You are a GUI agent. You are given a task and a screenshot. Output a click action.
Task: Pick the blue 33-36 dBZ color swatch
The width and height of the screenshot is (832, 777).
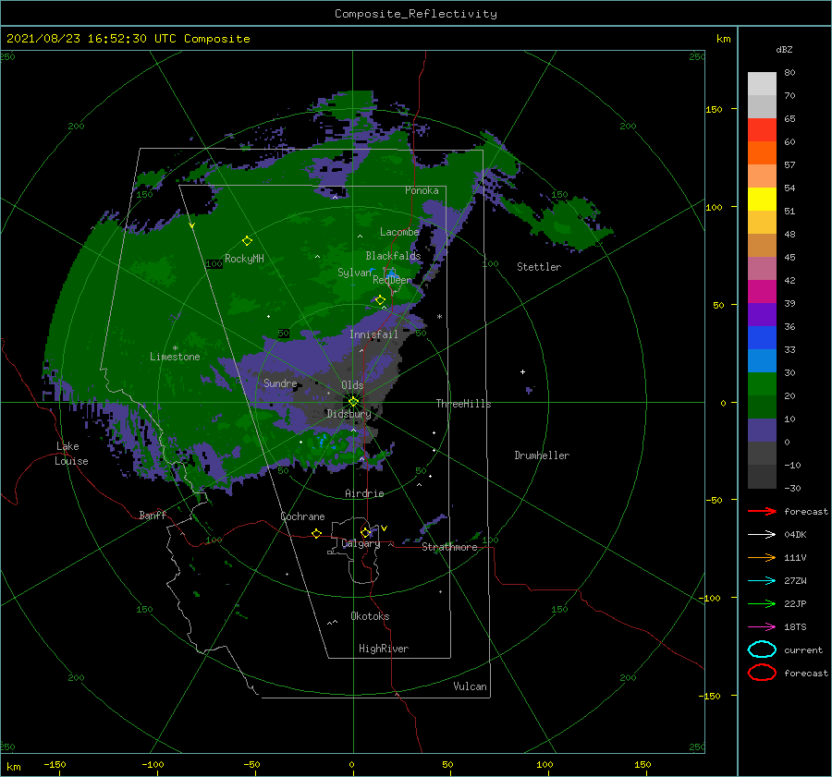[x=762, y=337]
